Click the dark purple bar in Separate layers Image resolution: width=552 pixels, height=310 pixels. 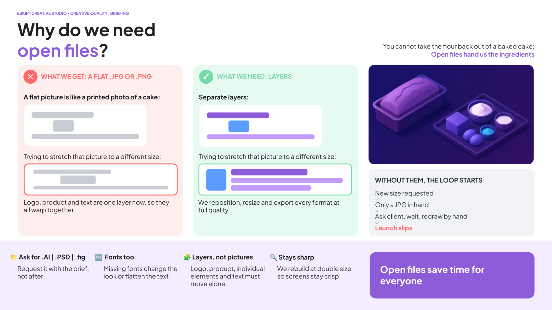click(x=238, y=115)
